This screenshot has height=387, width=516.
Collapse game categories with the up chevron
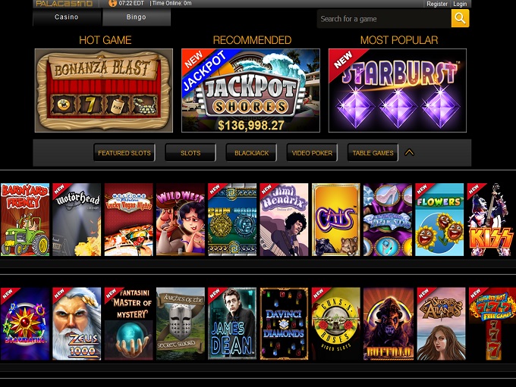click(x=409, y=152)
